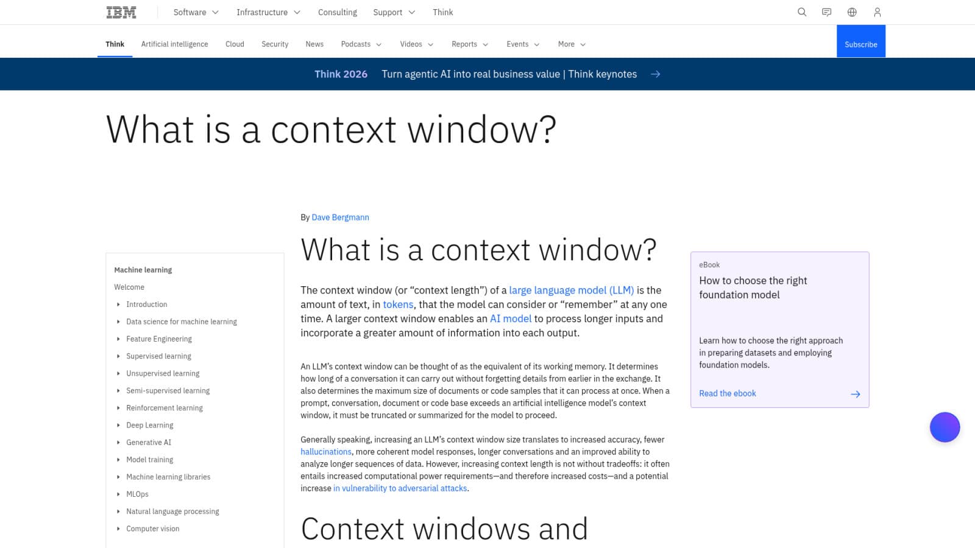
Task: Expand the Reinforcement learning section
Action: click(118, 408)
